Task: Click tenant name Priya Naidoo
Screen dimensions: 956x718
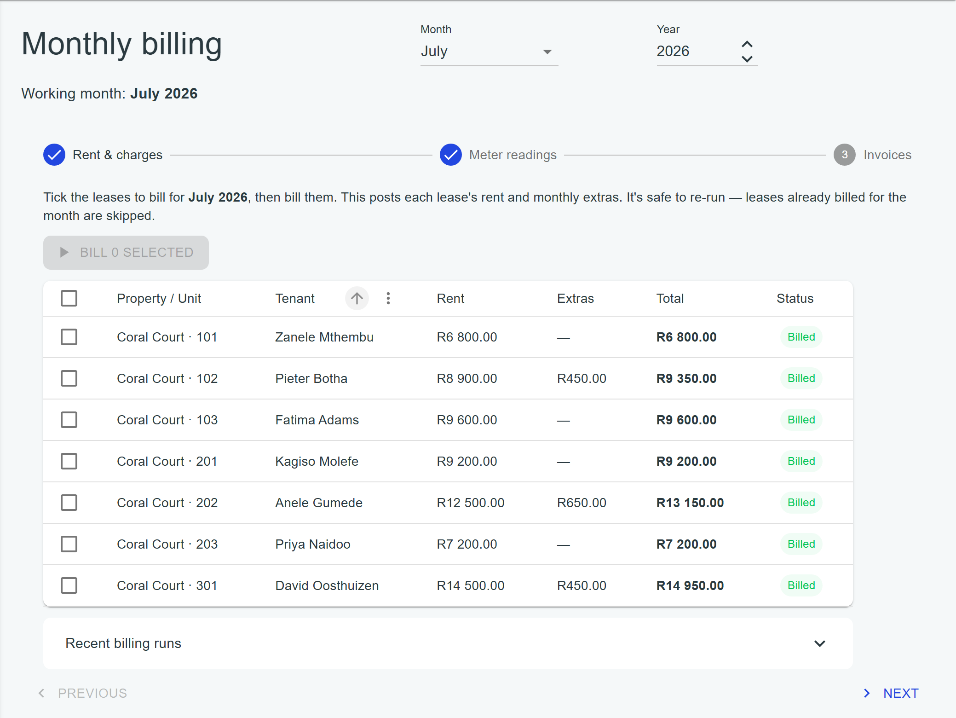Action: tap(313, 544)
